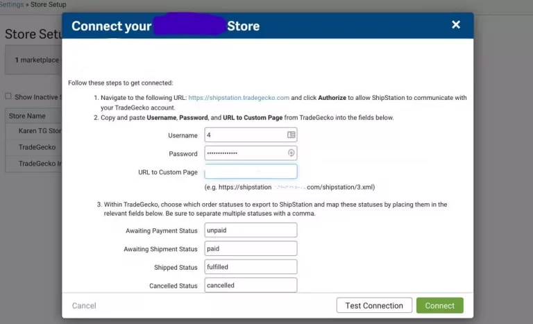Click the 1 marketplace text
The width and height of the screenshot is (533, 324).
point(37,60)
